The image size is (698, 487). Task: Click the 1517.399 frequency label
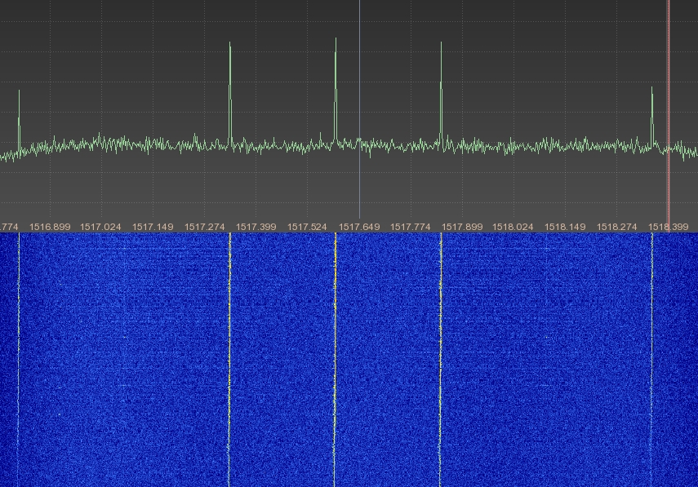tap(256, 226)
